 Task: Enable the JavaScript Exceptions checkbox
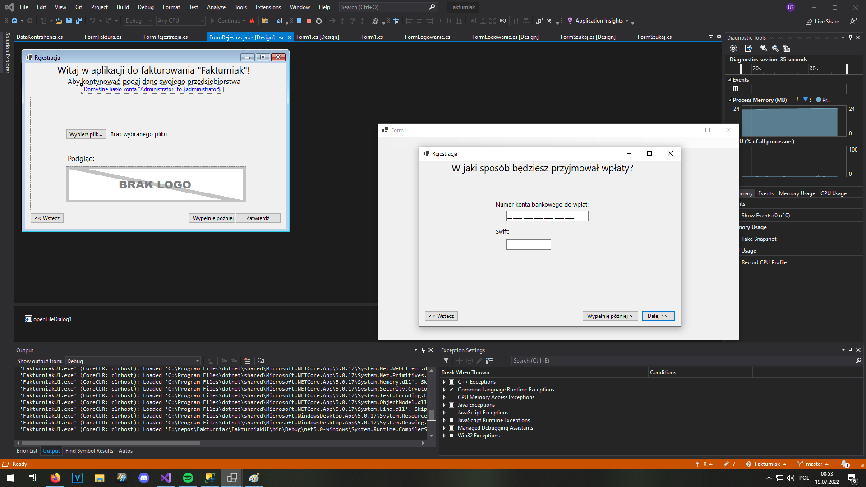point(451,413)
